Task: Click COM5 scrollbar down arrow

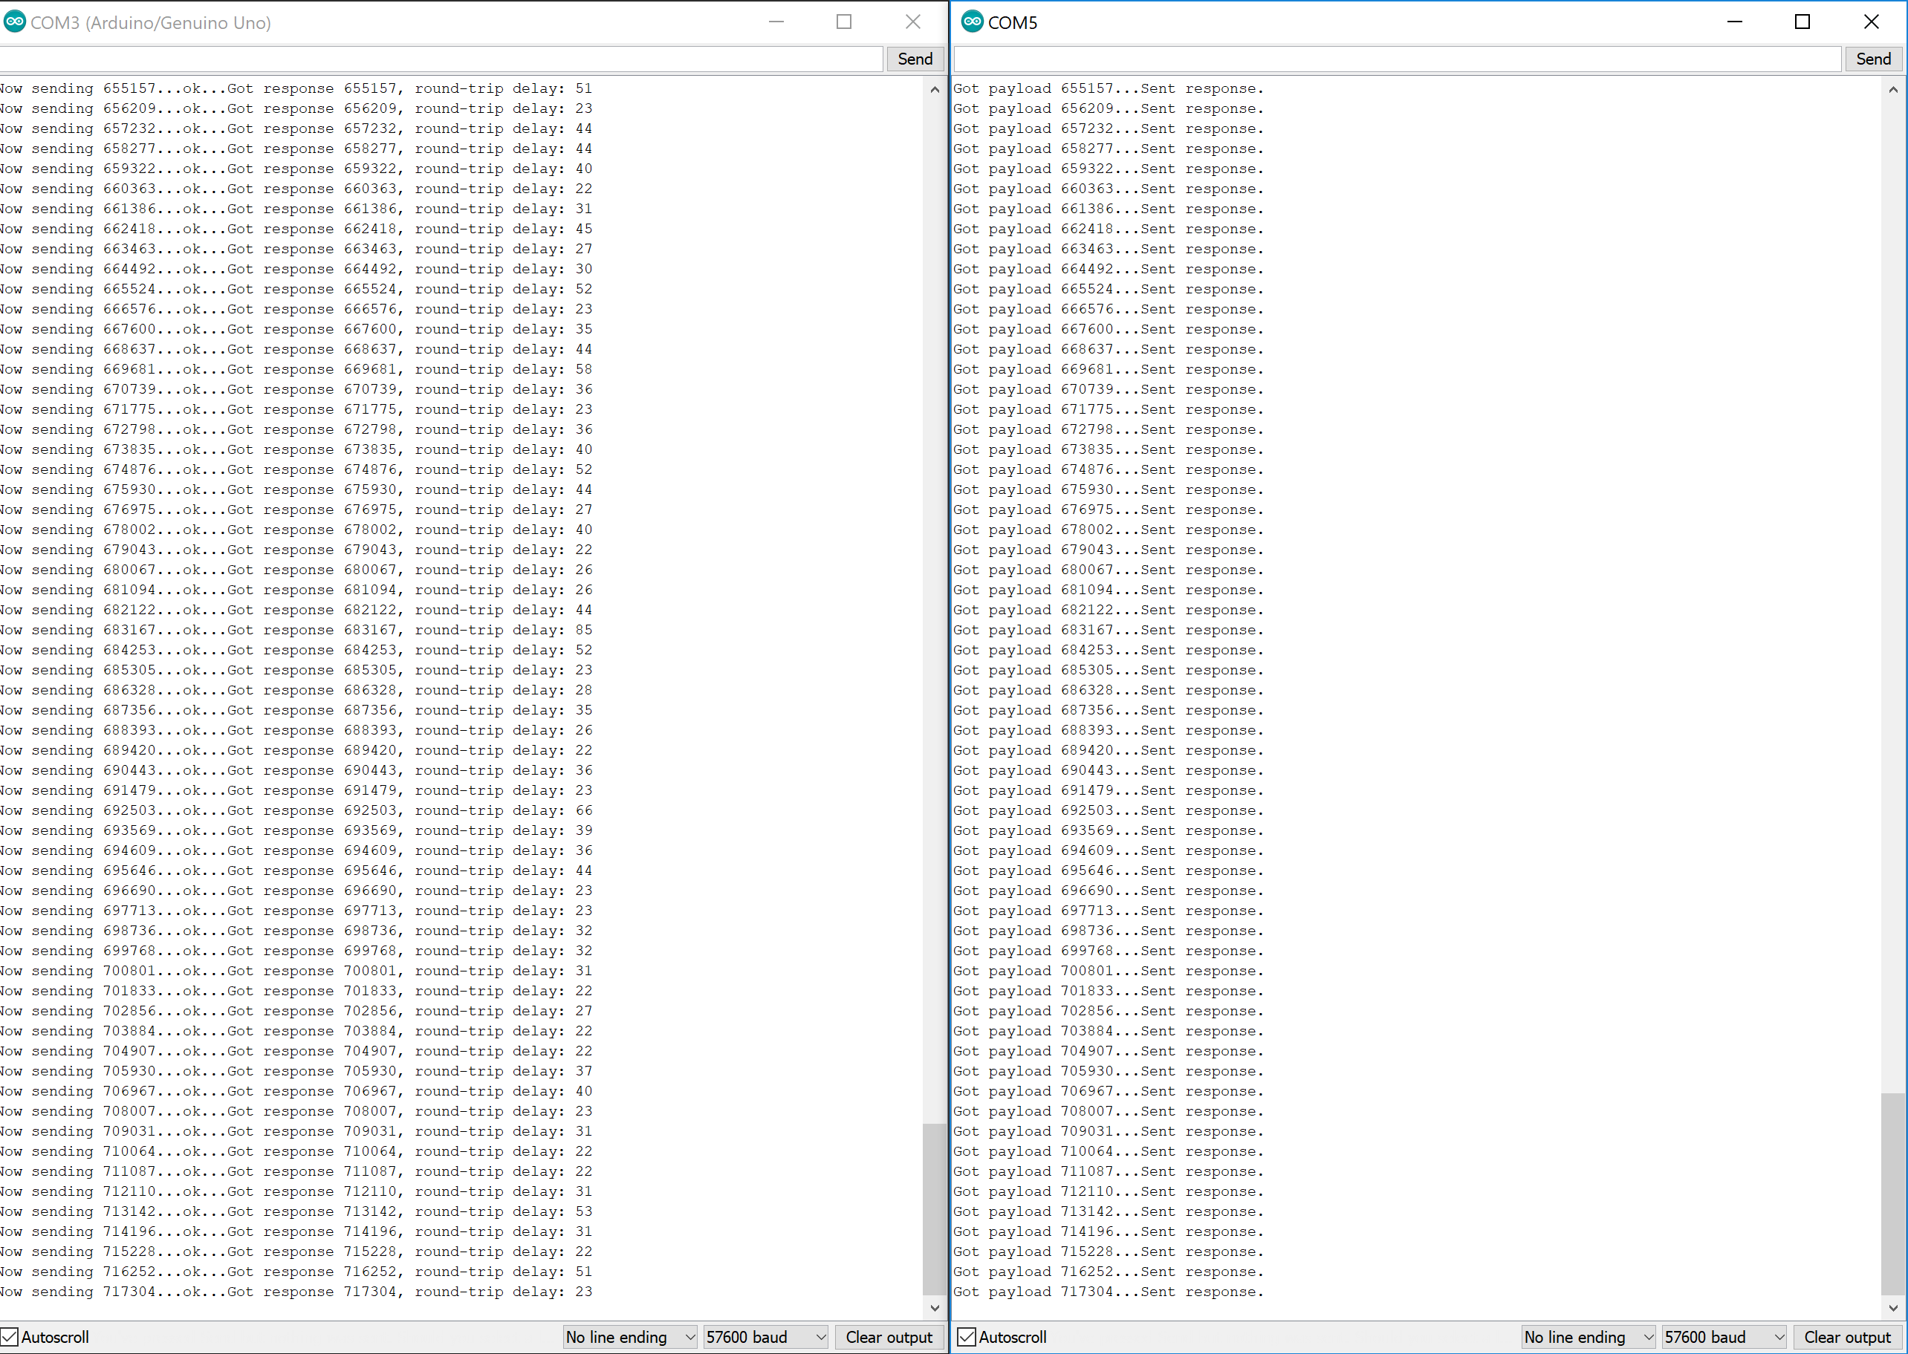Action: click(1893, 1308)
